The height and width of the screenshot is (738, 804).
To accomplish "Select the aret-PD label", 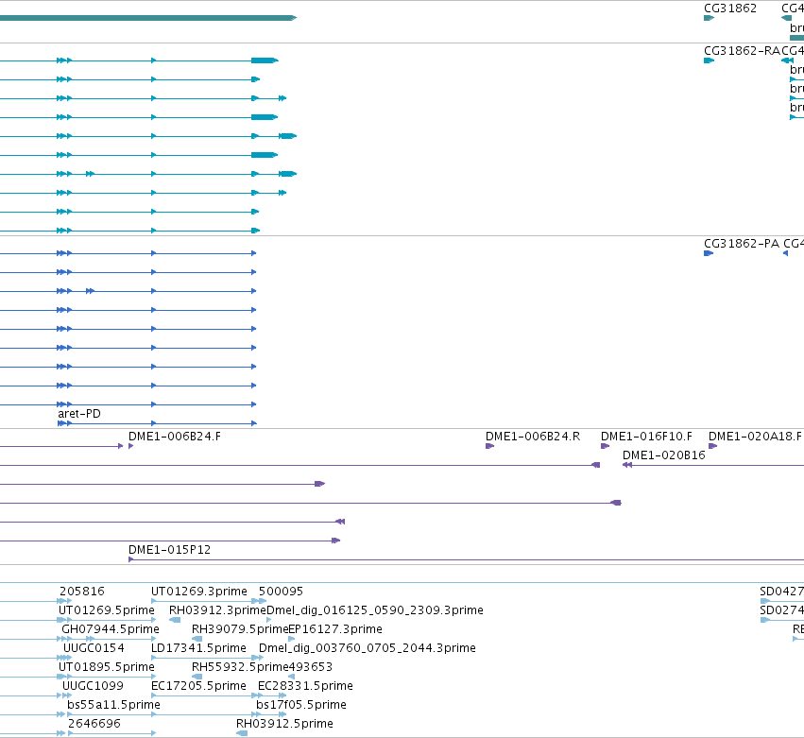I will (79, 414).
